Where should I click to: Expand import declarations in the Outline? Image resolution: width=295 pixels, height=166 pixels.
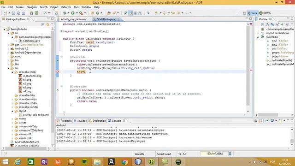click(x=258, y=33)
